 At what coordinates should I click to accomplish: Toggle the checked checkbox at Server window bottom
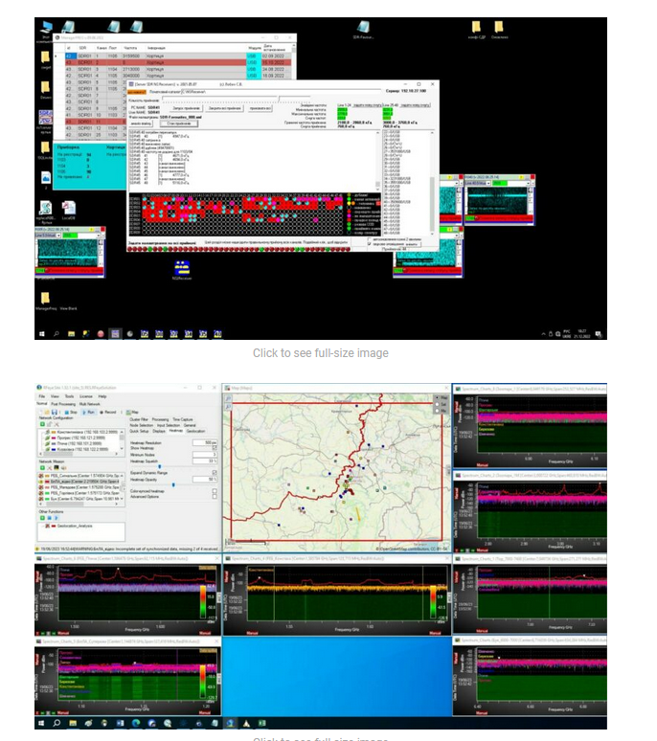(x=369, y=244)
